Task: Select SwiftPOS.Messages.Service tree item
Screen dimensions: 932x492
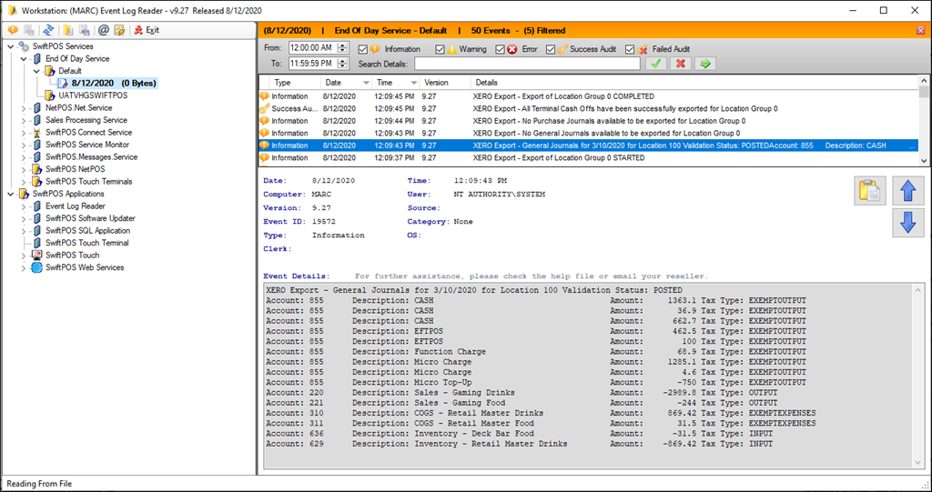Action: tap(92, 156)
